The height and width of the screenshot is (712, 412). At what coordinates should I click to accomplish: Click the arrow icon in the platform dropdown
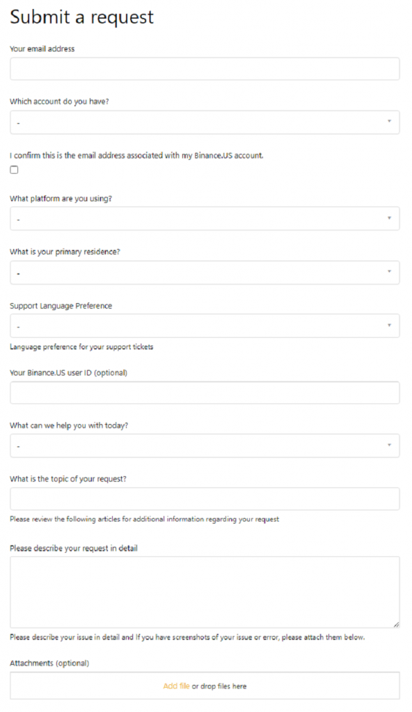click(x=389, y=218)
